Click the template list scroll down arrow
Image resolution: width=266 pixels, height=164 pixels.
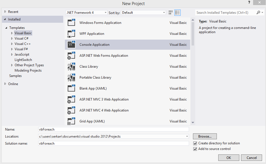click(193, 122)
